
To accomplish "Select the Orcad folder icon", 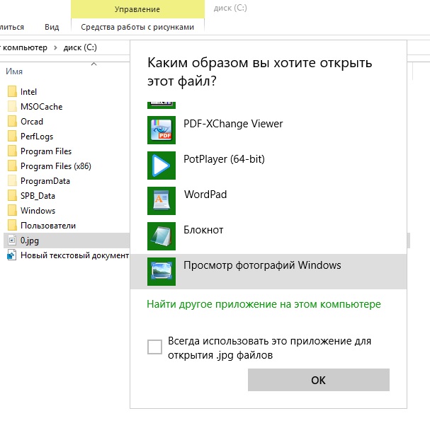I will point(12,121).
